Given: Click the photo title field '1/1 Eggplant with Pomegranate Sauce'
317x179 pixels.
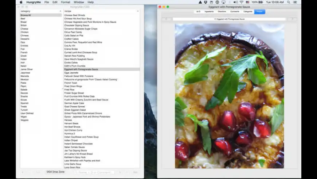Looking at the screenshot, I should 229,19.
